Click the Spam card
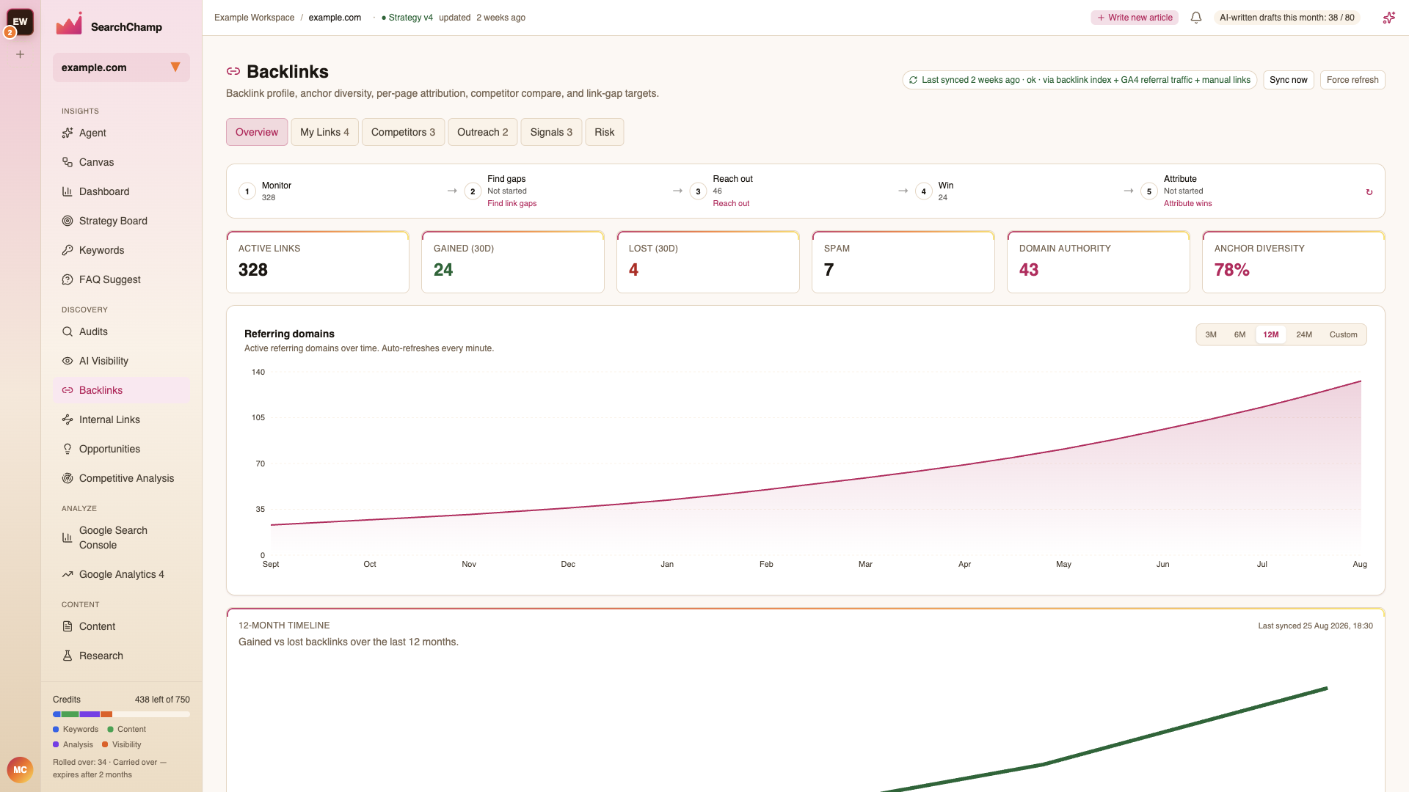 pos(903,262)
